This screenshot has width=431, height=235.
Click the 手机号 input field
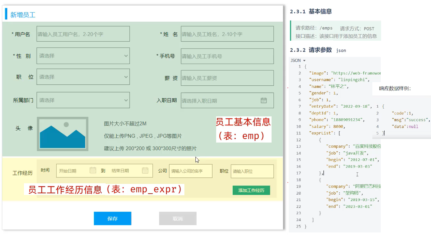[x=227, y=56]
